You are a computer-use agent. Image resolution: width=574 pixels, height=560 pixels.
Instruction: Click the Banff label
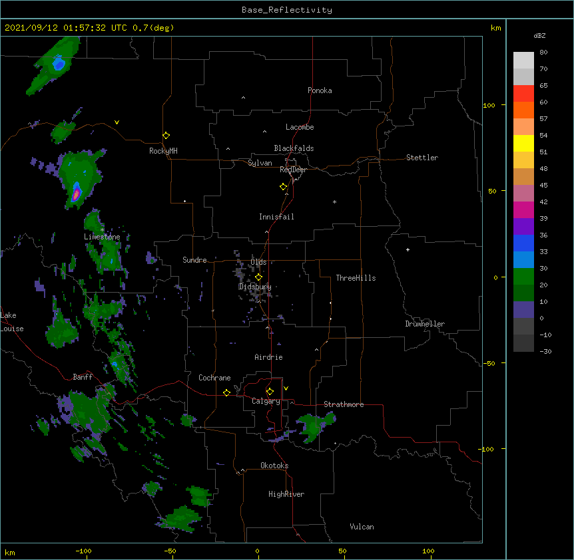83,377
